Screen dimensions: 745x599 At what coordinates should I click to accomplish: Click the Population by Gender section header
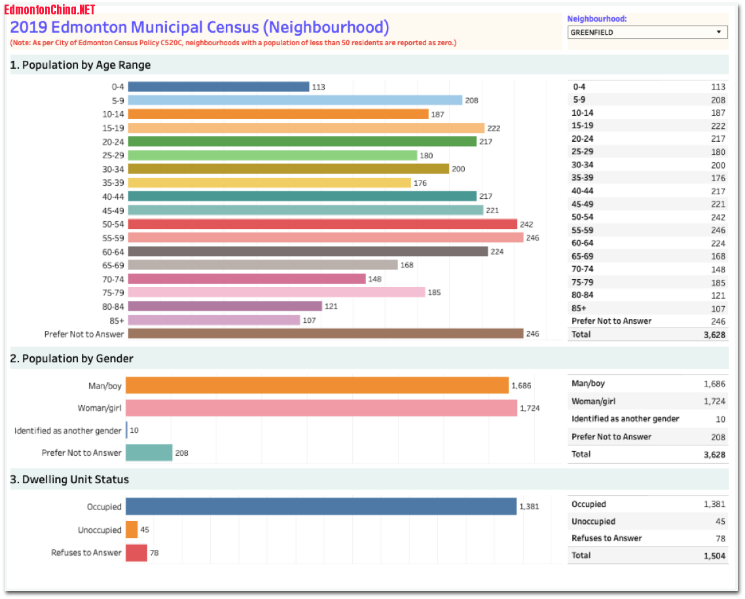72,358
